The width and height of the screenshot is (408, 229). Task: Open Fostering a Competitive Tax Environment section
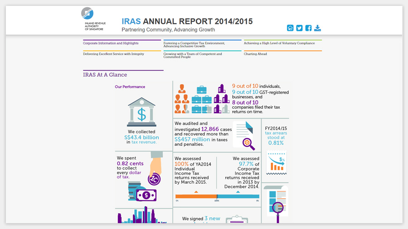(x=194, y=44)
